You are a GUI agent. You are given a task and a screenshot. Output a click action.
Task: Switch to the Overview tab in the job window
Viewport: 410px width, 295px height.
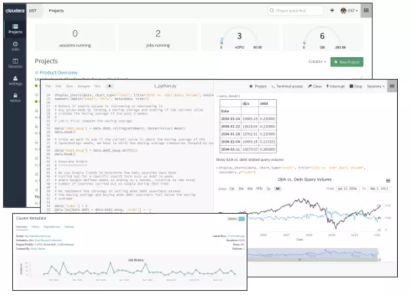[22, 227]
